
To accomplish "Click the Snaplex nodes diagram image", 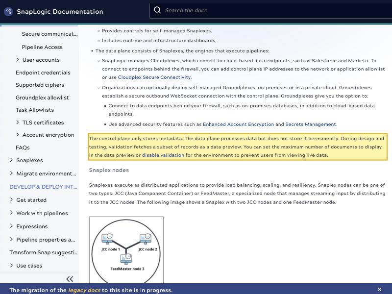I will pos(126,250).
